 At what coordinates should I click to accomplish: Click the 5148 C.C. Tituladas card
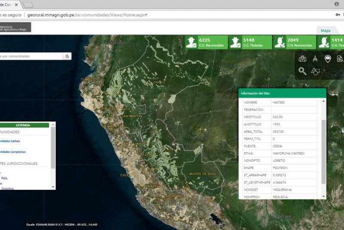250,42
